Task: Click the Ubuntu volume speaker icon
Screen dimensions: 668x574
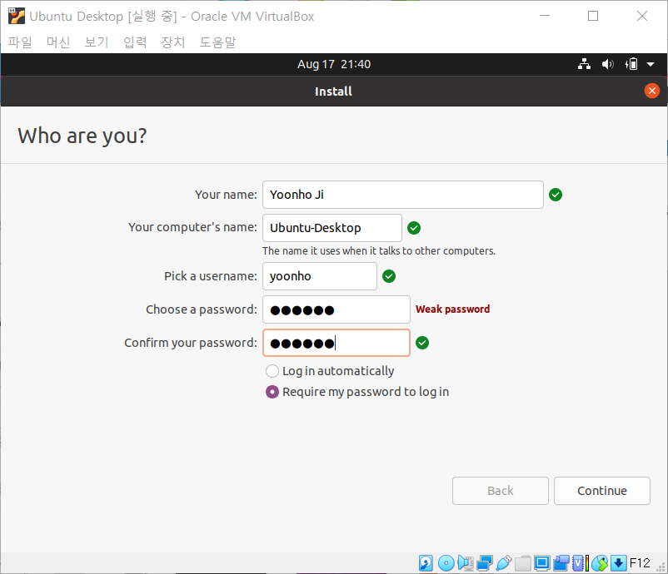Action: pos(607,64)
